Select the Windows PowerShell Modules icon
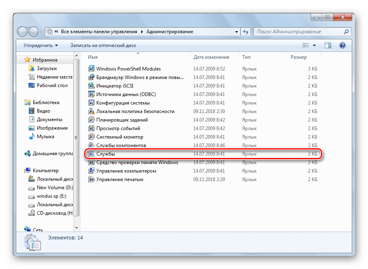This screenshot has height=269, width=368. point(91,69)
